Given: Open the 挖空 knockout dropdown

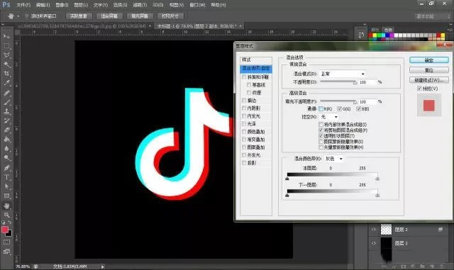Looking at the screenshot, I should [329, 117].
